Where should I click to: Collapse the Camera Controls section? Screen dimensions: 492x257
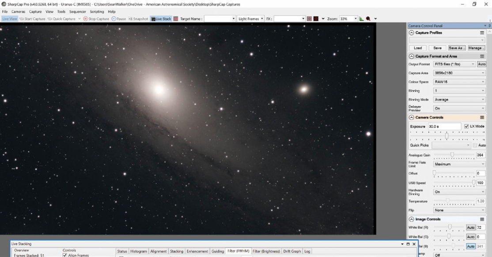coord(411,117)
